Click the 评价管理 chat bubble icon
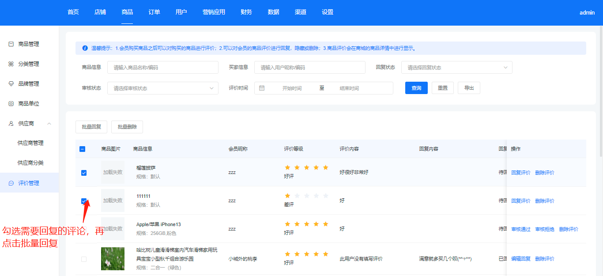The width and height of the screenshot is (603, 276). coord(11,183)
